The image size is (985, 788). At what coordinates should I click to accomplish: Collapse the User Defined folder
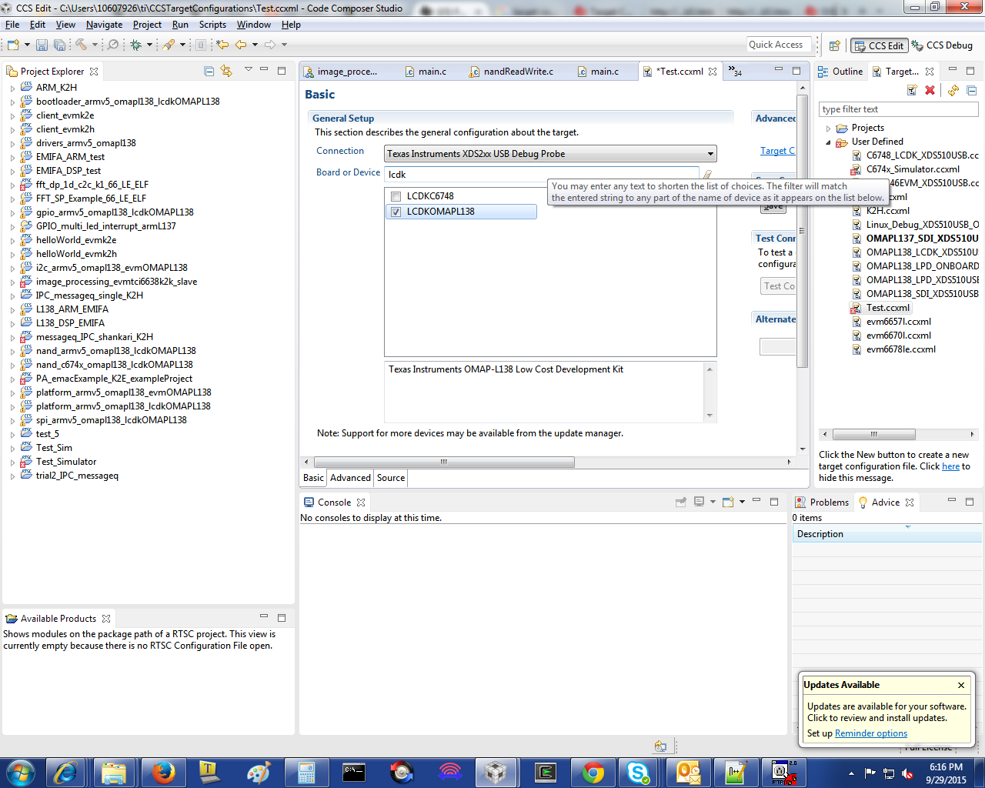point(828,142)
